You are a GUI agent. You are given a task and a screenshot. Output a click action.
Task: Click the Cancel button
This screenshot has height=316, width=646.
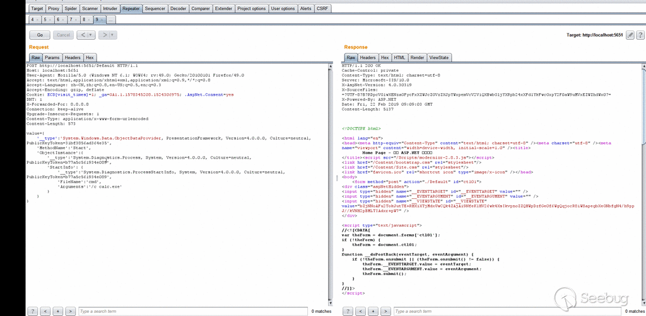tap(63, 35)
